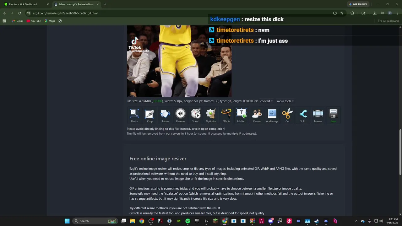Click the taskbar Search box
The height and width of the screenshot is (226, 402).
click(x=95, y=221)
